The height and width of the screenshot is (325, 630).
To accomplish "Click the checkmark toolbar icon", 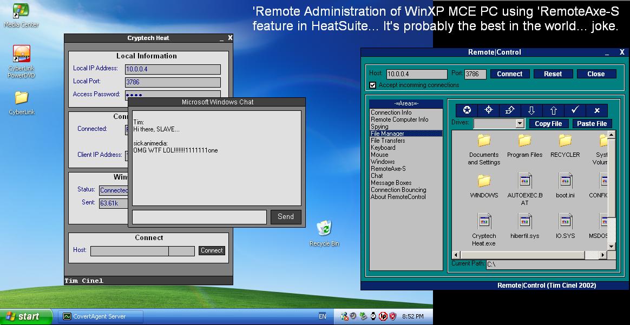I will point(575,110).
